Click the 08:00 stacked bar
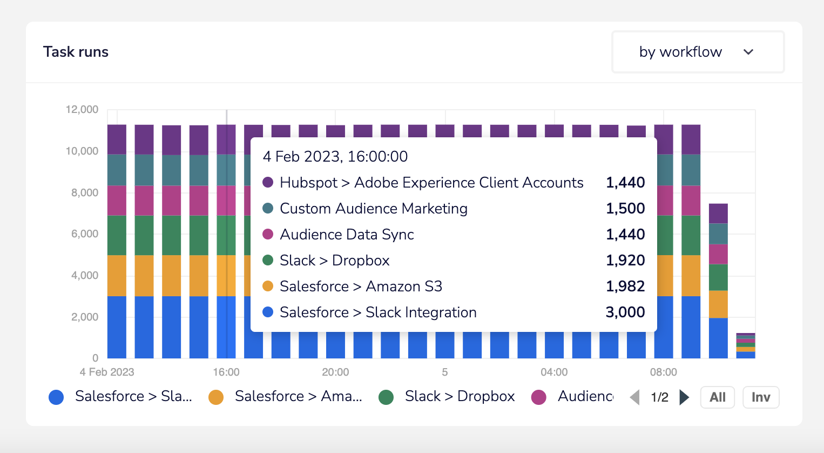Screen dimensions: 824x453 click(664, 242)
